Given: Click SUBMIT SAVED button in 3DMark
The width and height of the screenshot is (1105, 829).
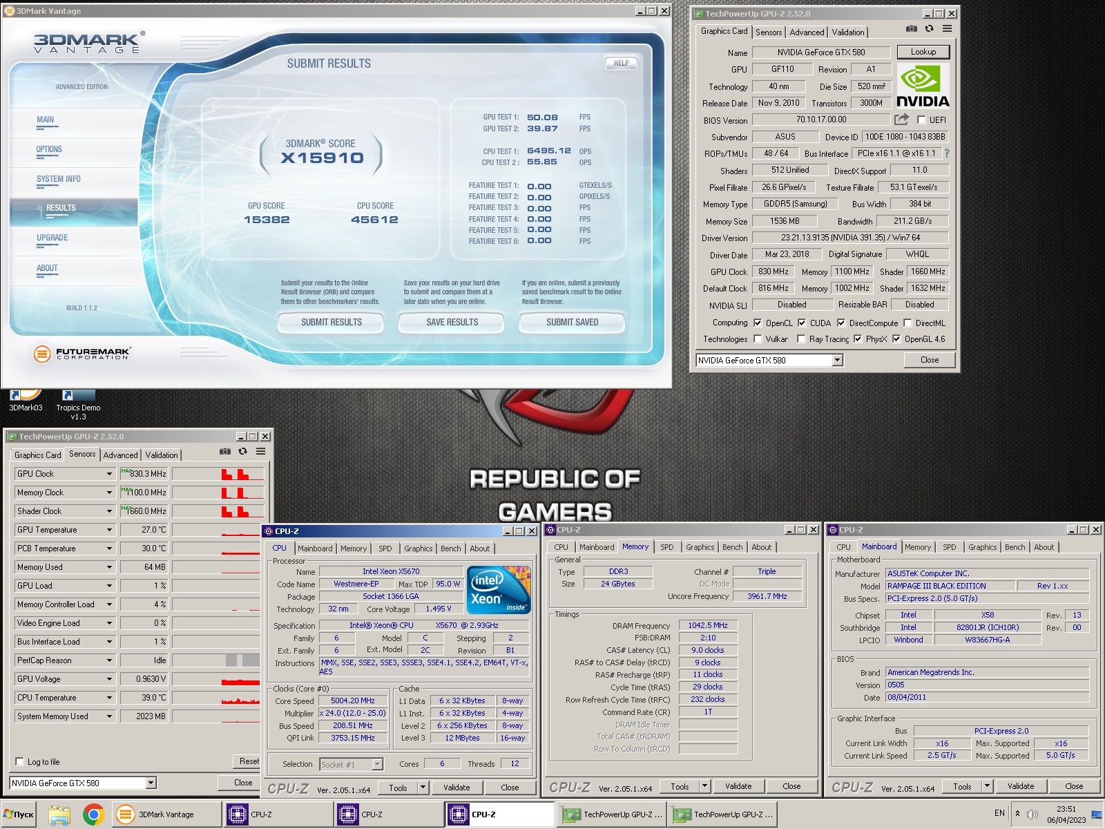Looking at the screenshot, I should [572, 323].
